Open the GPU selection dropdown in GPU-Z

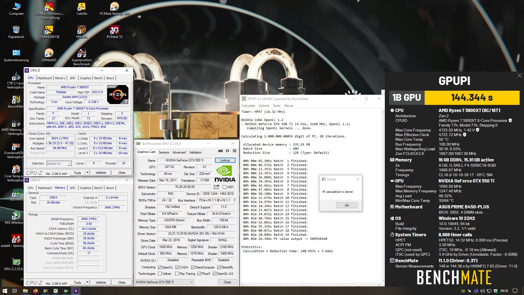tap(165, 282)
